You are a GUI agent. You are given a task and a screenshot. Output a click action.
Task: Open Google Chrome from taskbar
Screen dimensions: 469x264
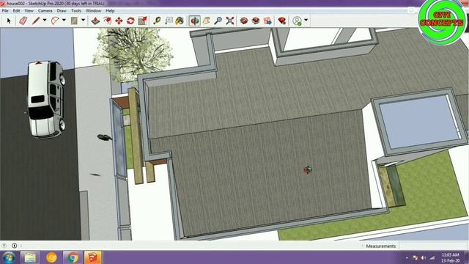[72, 257]
